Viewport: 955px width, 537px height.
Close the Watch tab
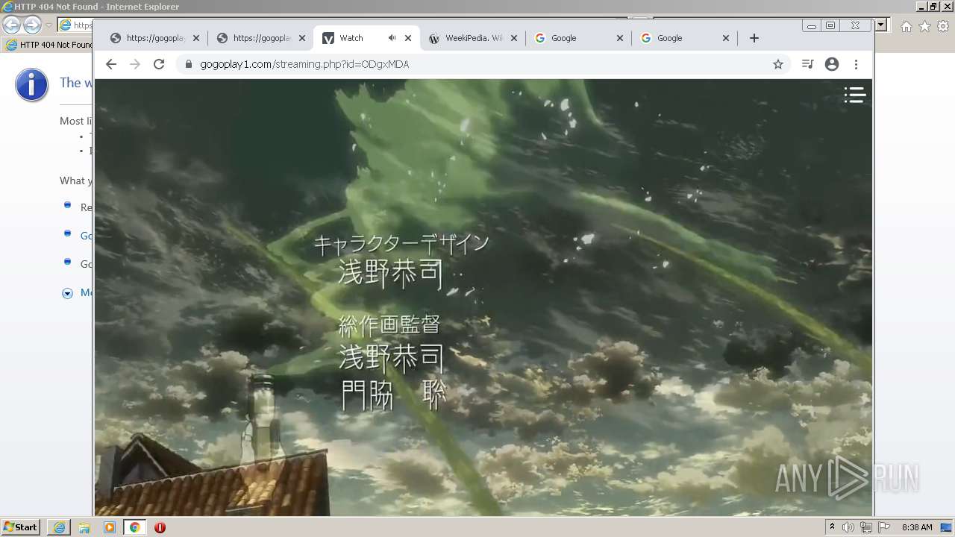(408, 38)
